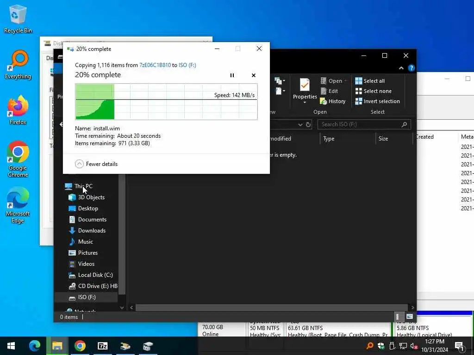Image resolution: width=474 pixels, height=355 pixels.
Task: Open Chrome from the taskbar
Action: tap(80, 346)
